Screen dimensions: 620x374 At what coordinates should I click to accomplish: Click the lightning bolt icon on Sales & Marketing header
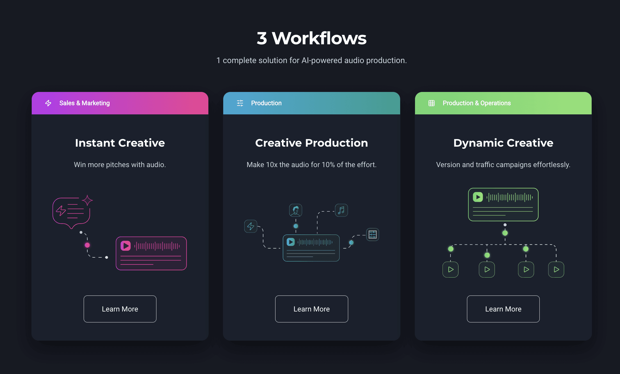click(x=48, y=103)
